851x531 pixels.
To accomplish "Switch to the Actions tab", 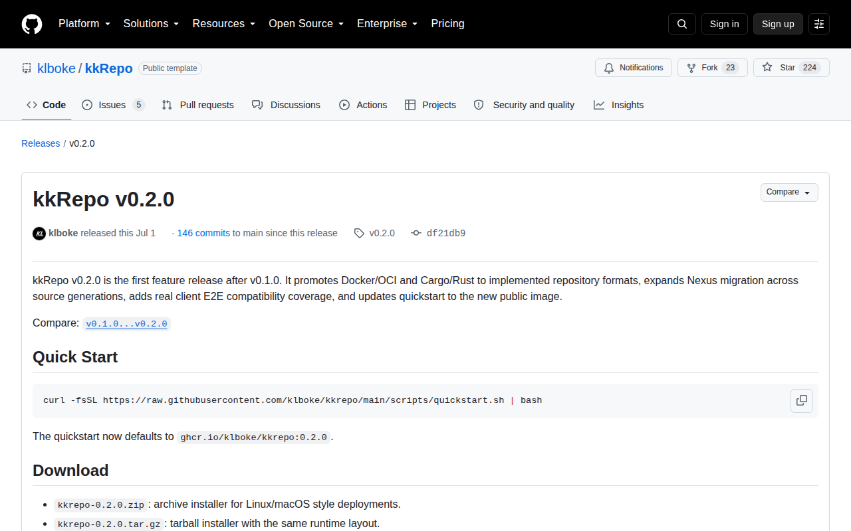I will click(363, 105).
